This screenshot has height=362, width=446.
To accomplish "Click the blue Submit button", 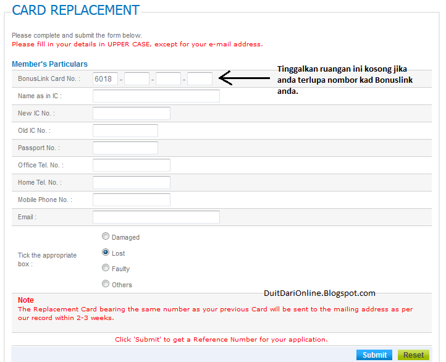I will (x=374, y=355).
